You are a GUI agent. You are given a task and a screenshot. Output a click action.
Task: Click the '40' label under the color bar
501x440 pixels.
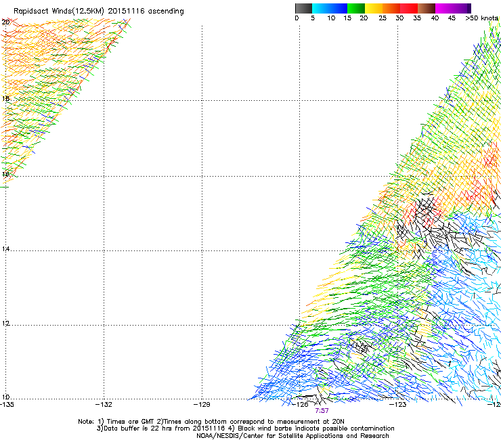tap(435, 18)
